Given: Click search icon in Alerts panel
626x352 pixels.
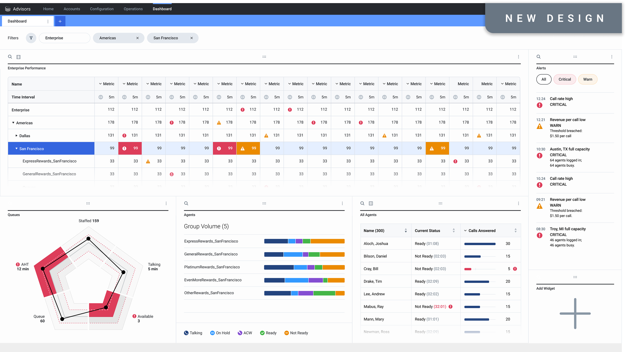Looking at the screenshot, I should [538, 57].
